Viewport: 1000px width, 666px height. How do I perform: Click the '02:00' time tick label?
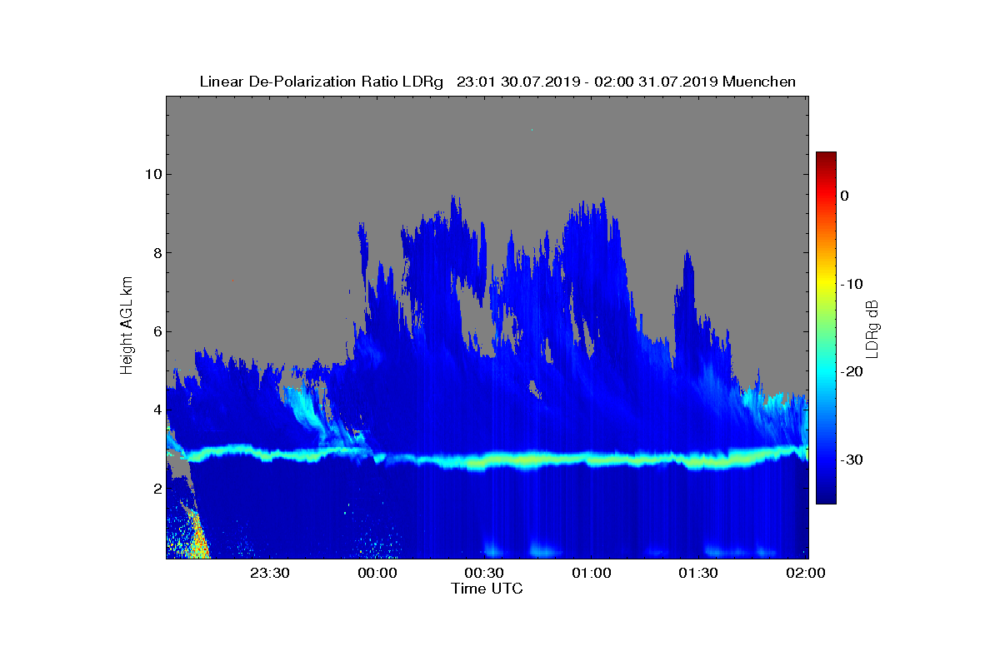(x=806, y=574)
